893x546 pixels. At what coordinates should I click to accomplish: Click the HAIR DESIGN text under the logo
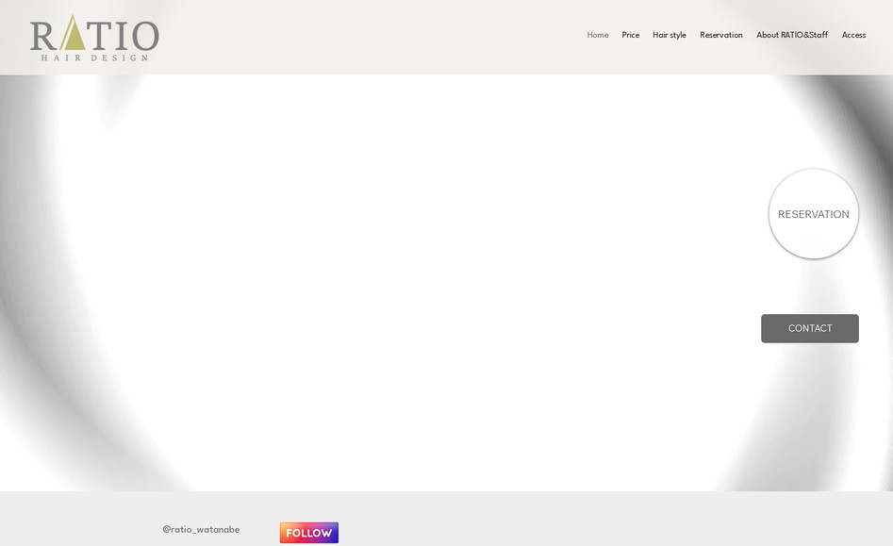pyautogui.click(x=94, y=58)
